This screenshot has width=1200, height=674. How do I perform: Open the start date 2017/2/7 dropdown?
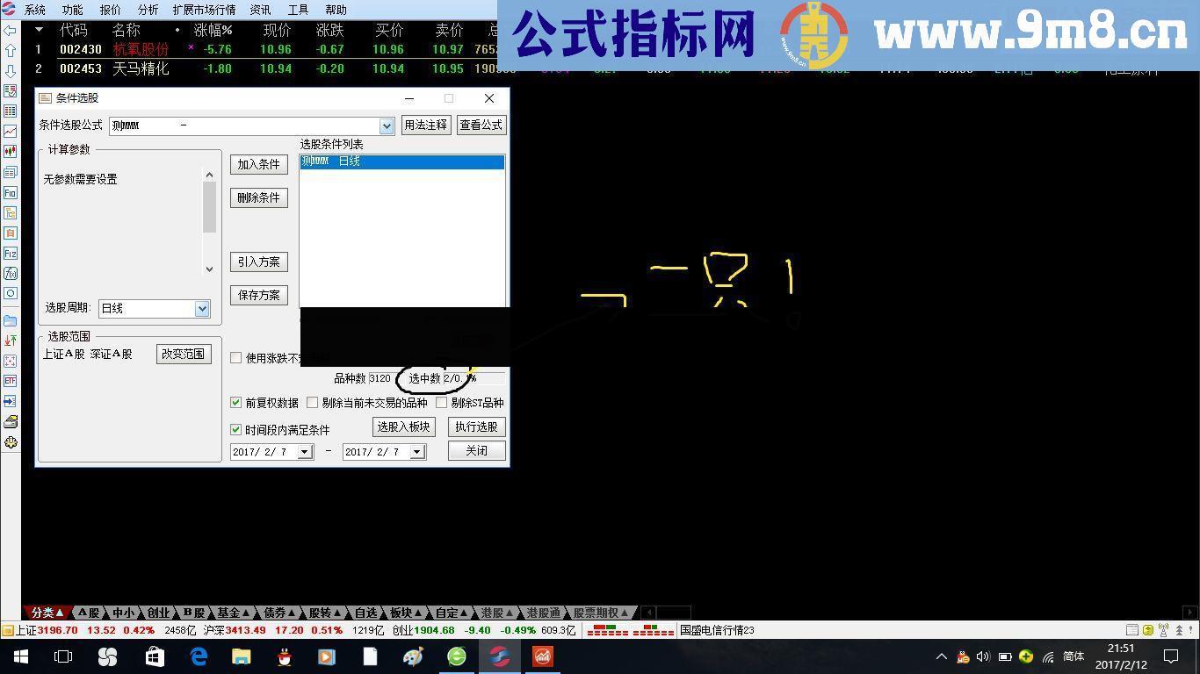pyautogui.click(x=304, y=451)
